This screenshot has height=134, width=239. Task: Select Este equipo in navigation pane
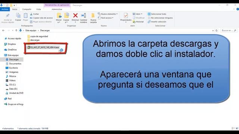click(x=12, y=55)
